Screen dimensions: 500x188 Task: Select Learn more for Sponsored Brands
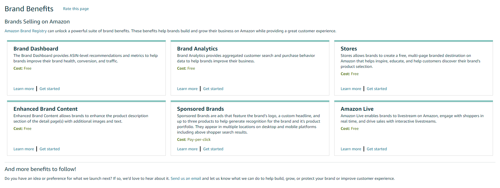(x=187, y=149)
